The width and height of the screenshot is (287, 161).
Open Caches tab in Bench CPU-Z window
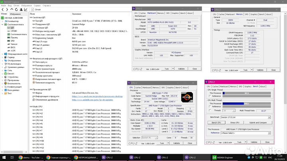215,87
